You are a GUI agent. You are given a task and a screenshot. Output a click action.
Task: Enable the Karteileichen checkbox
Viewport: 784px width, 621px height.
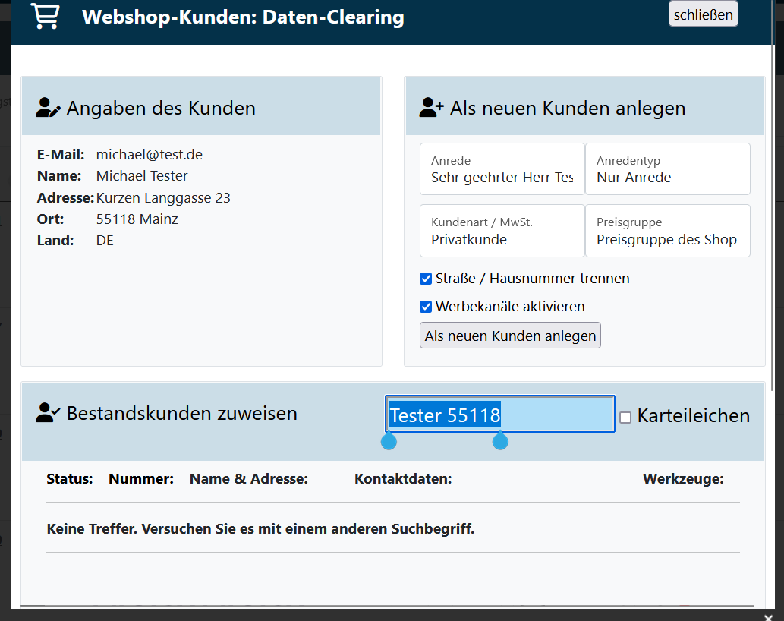point(625,417)
